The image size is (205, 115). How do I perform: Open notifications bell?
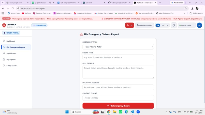[174, 25]
